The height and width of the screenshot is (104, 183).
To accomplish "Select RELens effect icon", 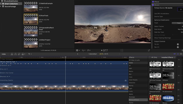I will click(168, 98).
